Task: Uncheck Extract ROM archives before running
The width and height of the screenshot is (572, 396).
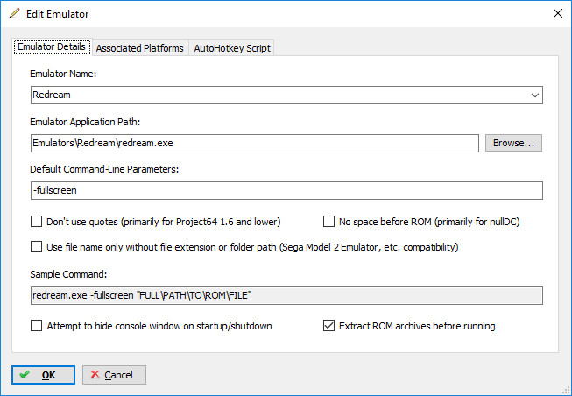Action: [328, 326]
